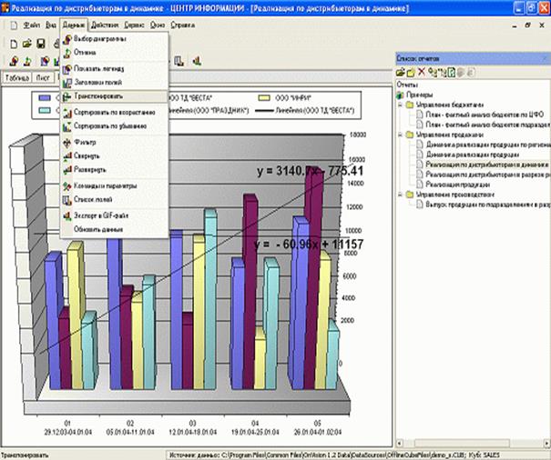Collapse the Управление производством tree folder
Screen dimensions: 551x460
[x=400, y=195]
